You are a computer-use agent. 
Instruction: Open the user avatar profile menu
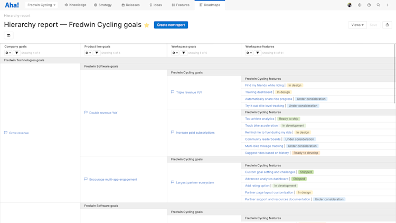pyautogui.click(x=350, y=5)
